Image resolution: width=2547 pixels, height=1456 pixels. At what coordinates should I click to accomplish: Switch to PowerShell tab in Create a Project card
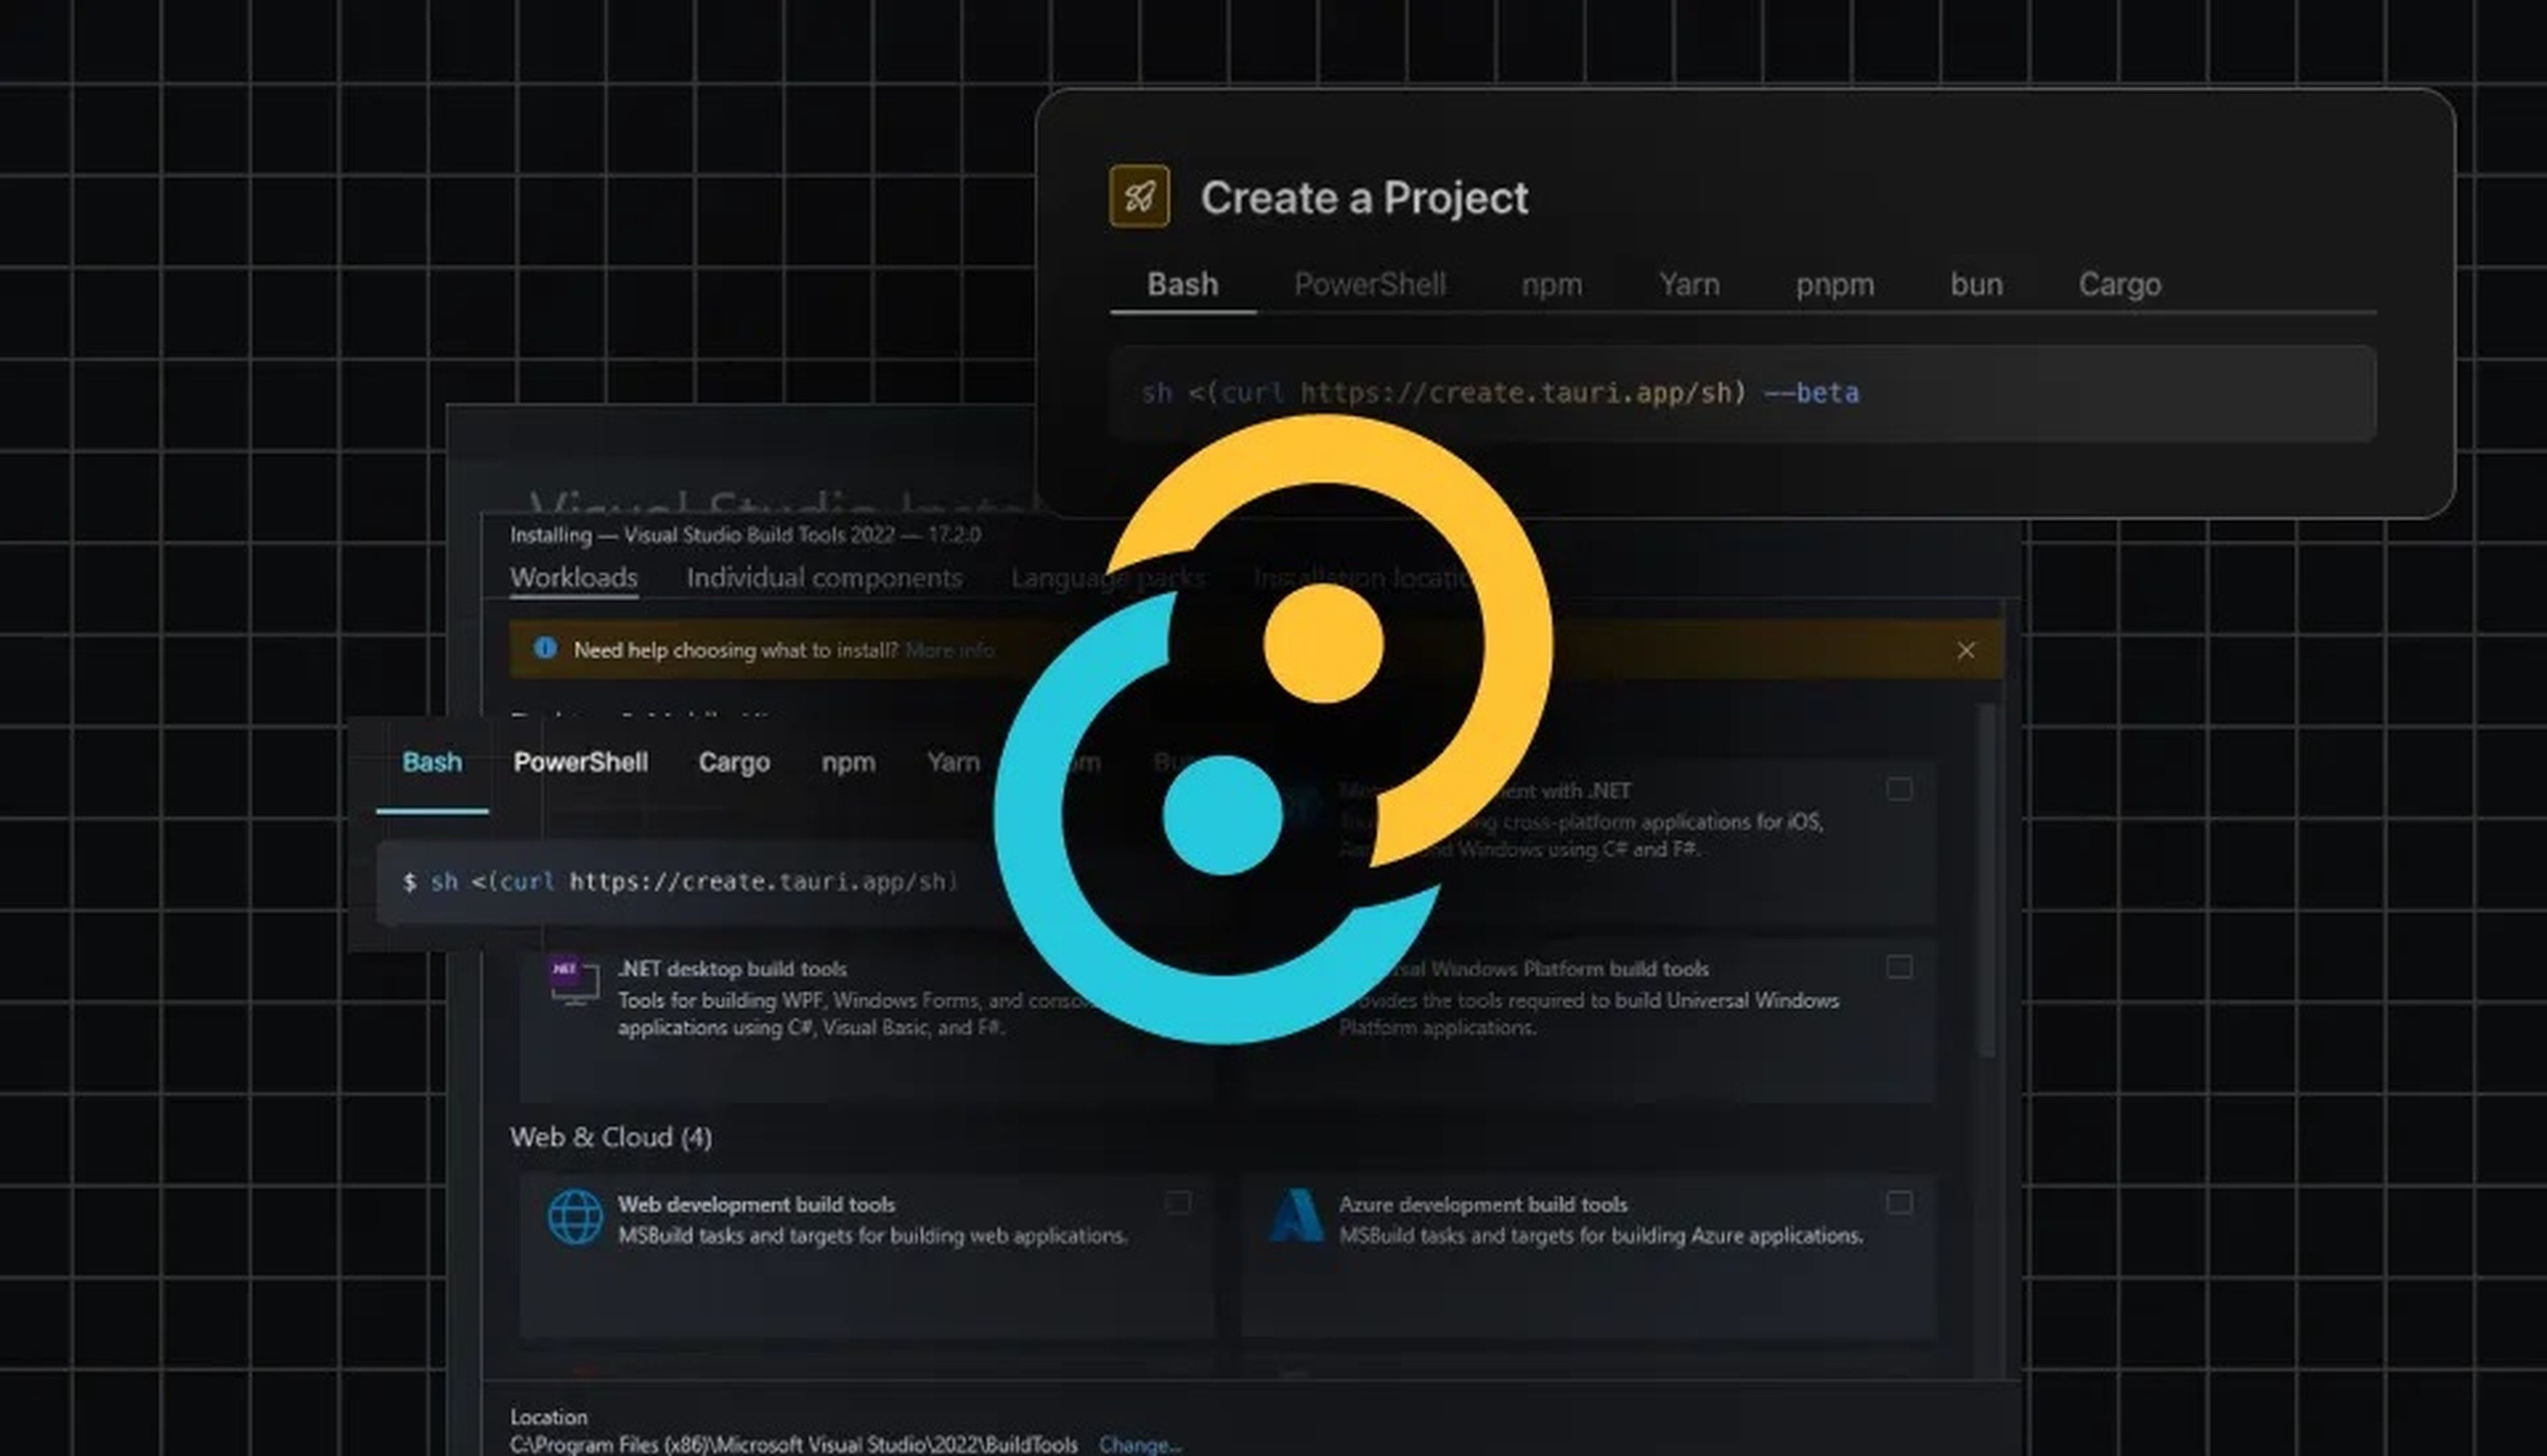1370,284
